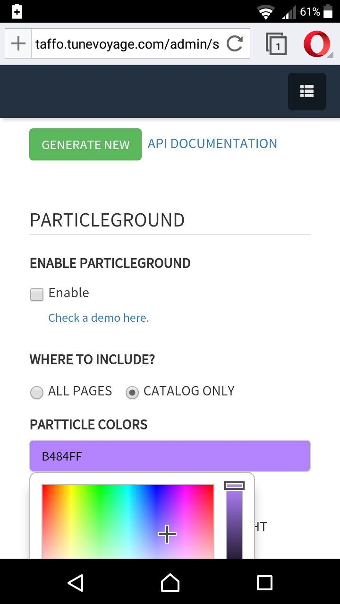
Task: Open the Opera menu icon
Action: point(316,44)
